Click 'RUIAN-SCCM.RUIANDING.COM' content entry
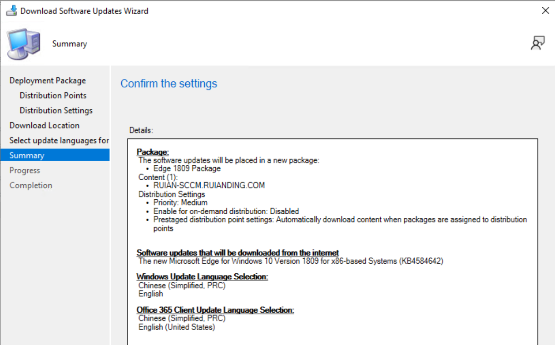This screenshot has height=345, width=555. pyautogui.click(x=209, y=185)
